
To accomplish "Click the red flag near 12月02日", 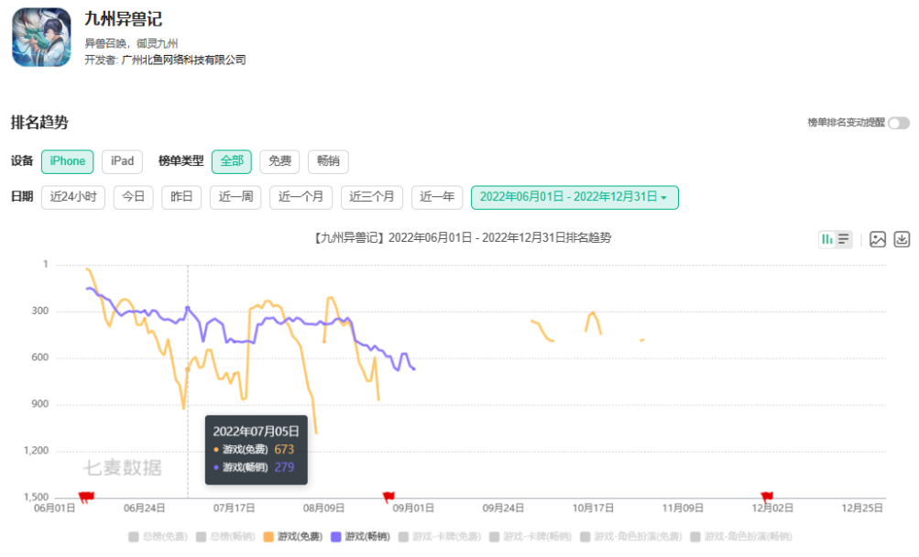I will (767, 497).
